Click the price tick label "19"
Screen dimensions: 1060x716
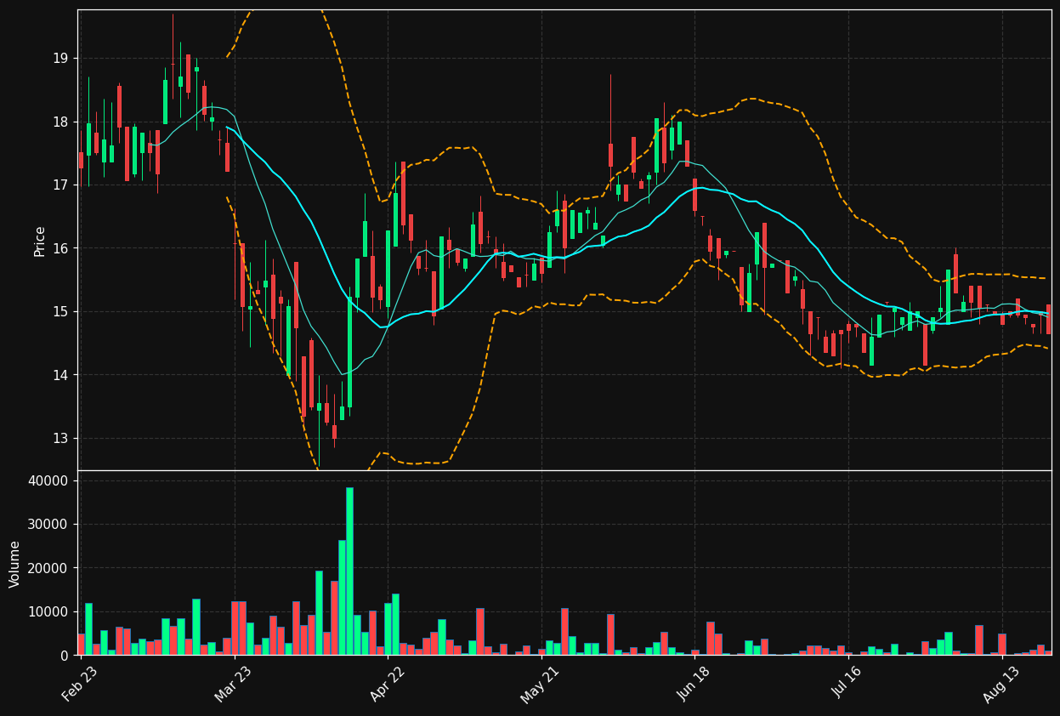(x=60, y=59)
